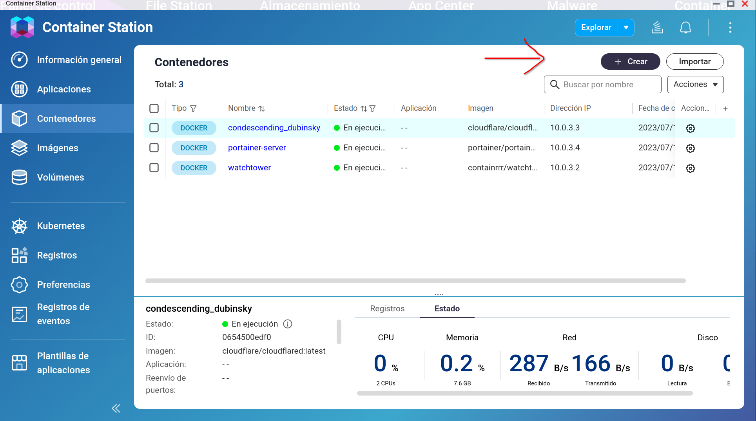Check the condescending_dubinsky row checkbox
This screenshot has width=756, height=421.
(154, 128)
